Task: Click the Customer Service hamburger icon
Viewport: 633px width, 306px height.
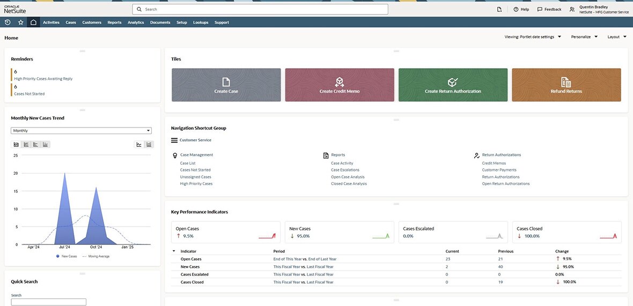Action: (x=174, y=140)
